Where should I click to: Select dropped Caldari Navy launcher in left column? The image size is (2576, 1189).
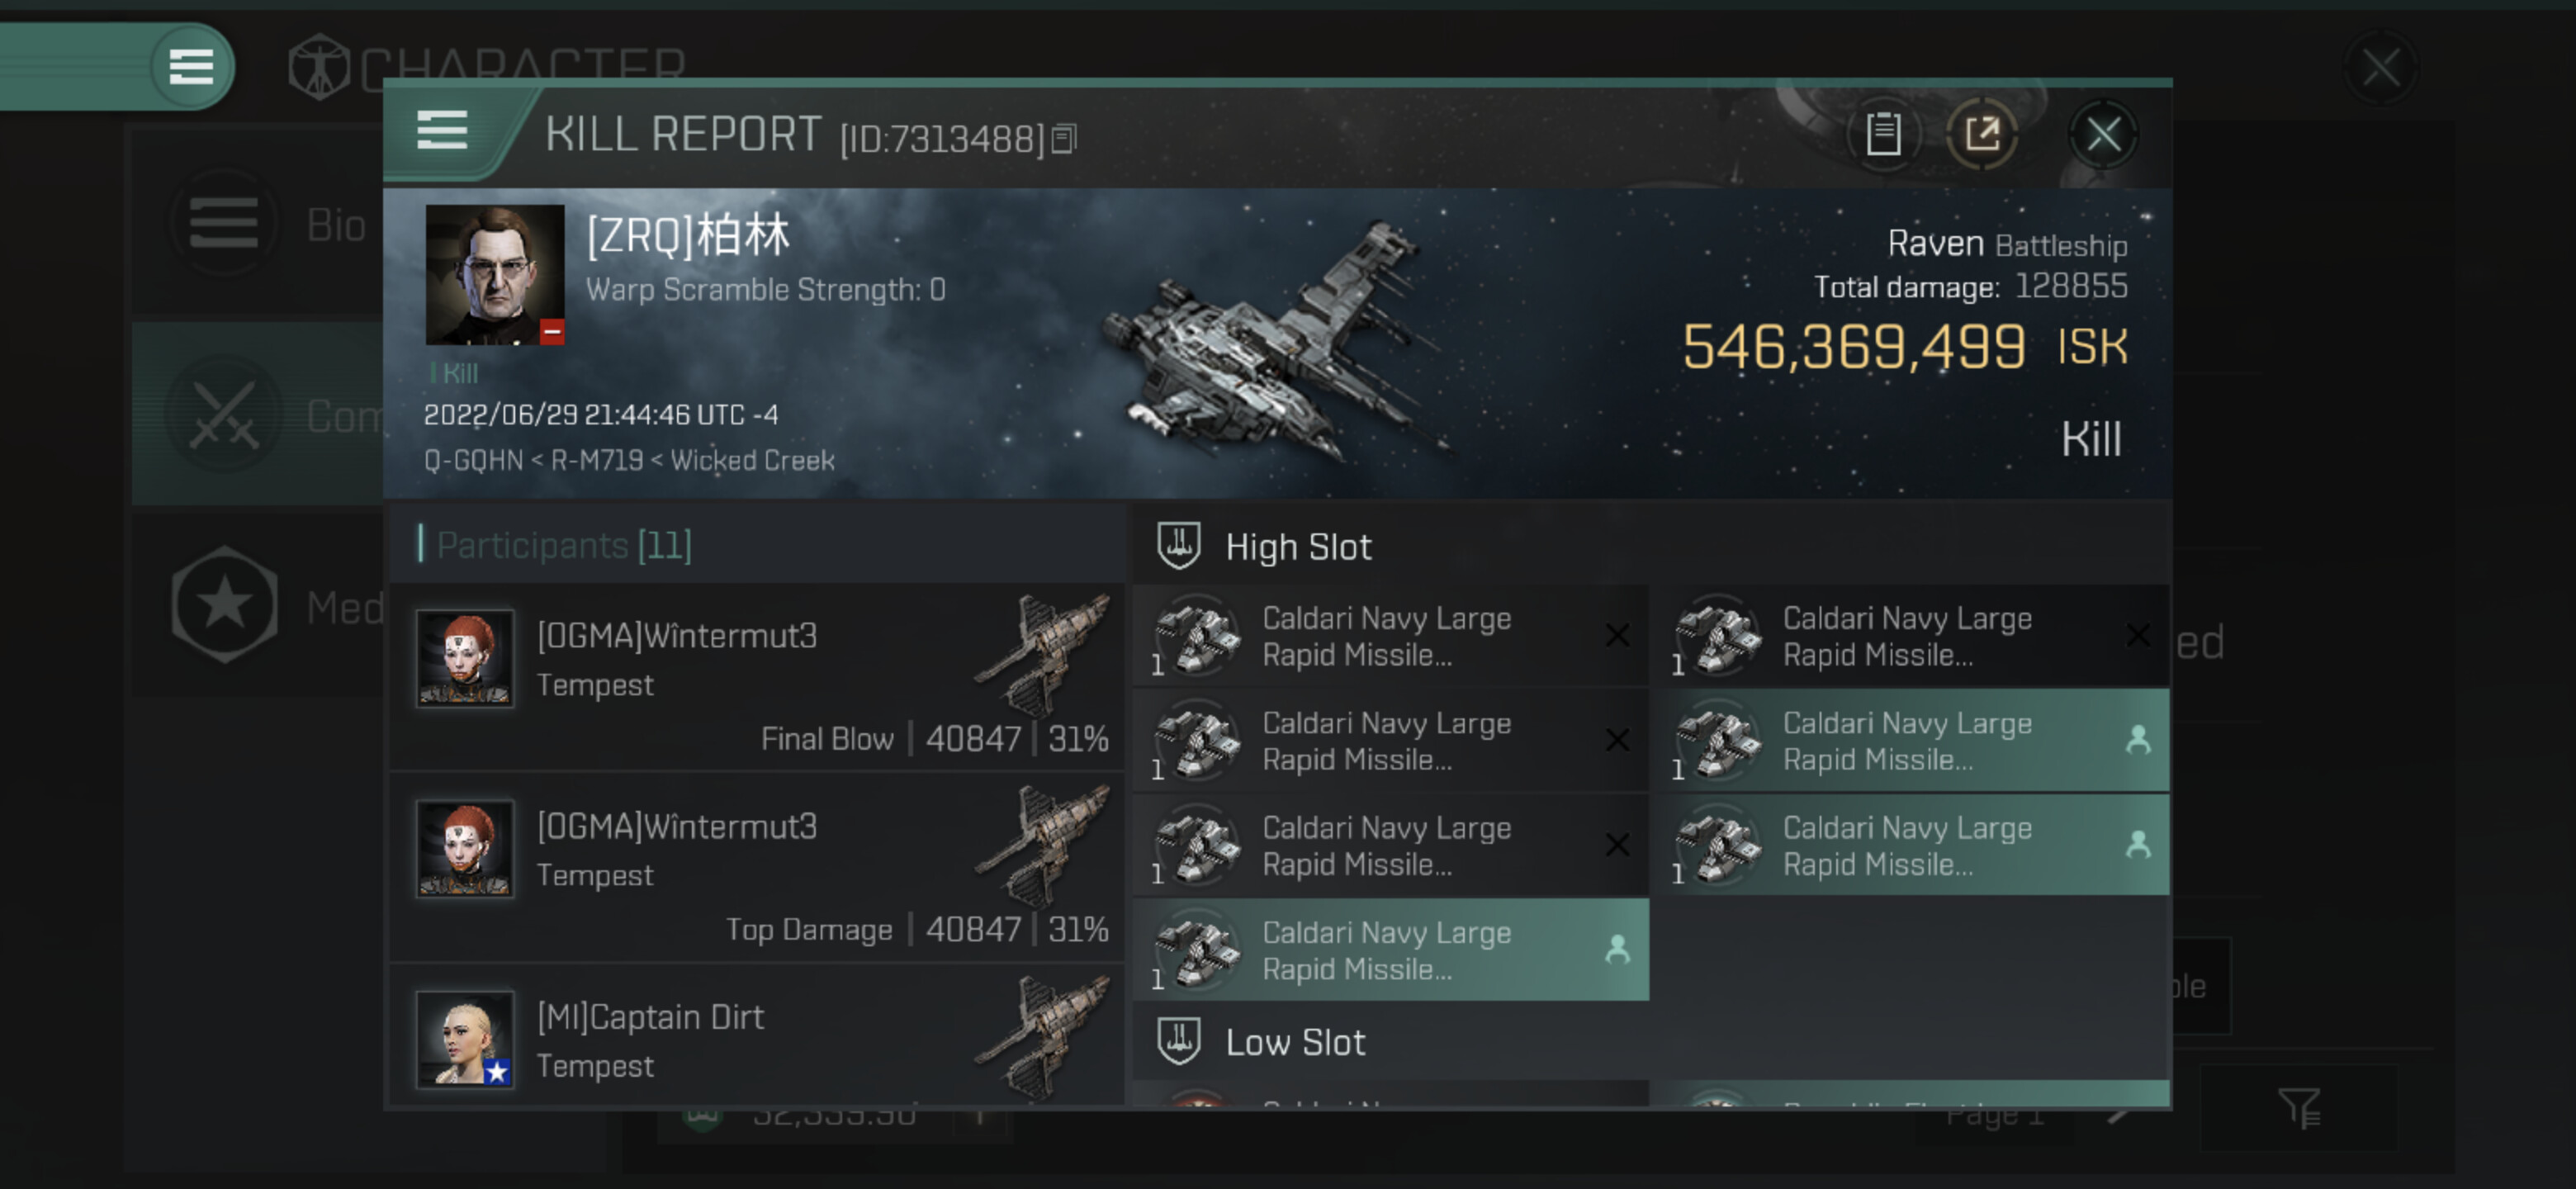pyautogui.click(x=1391, y=950)
